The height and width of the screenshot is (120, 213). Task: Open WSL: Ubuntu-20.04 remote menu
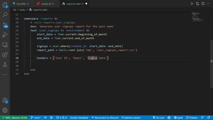tap(14, 118)
